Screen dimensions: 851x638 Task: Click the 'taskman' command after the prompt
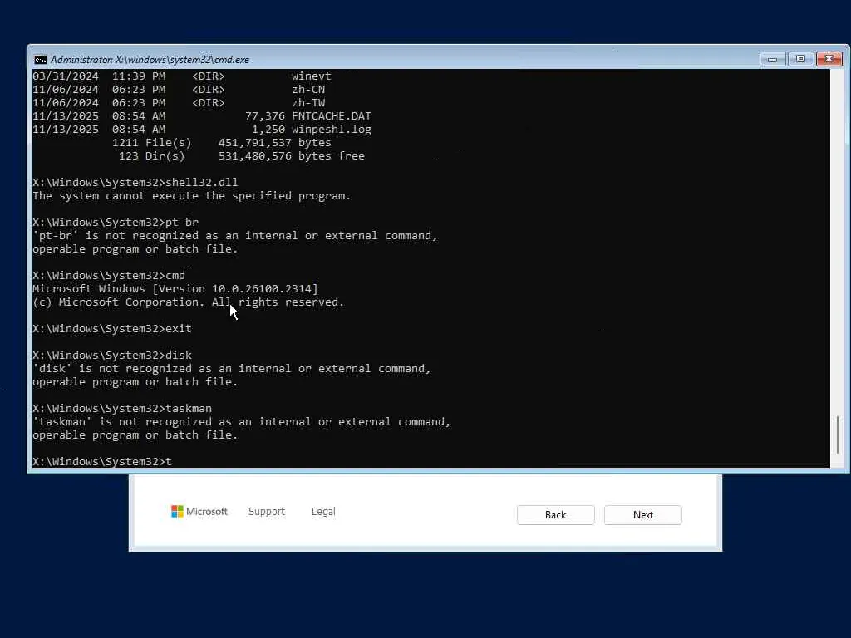[189, 409]
